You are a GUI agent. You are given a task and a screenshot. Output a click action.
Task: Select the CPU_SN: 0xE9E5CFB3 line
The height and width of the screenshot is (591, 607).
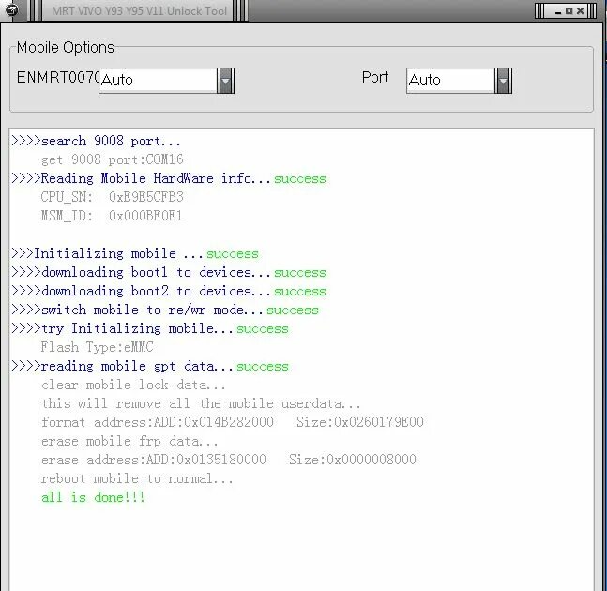pos(112,197)
